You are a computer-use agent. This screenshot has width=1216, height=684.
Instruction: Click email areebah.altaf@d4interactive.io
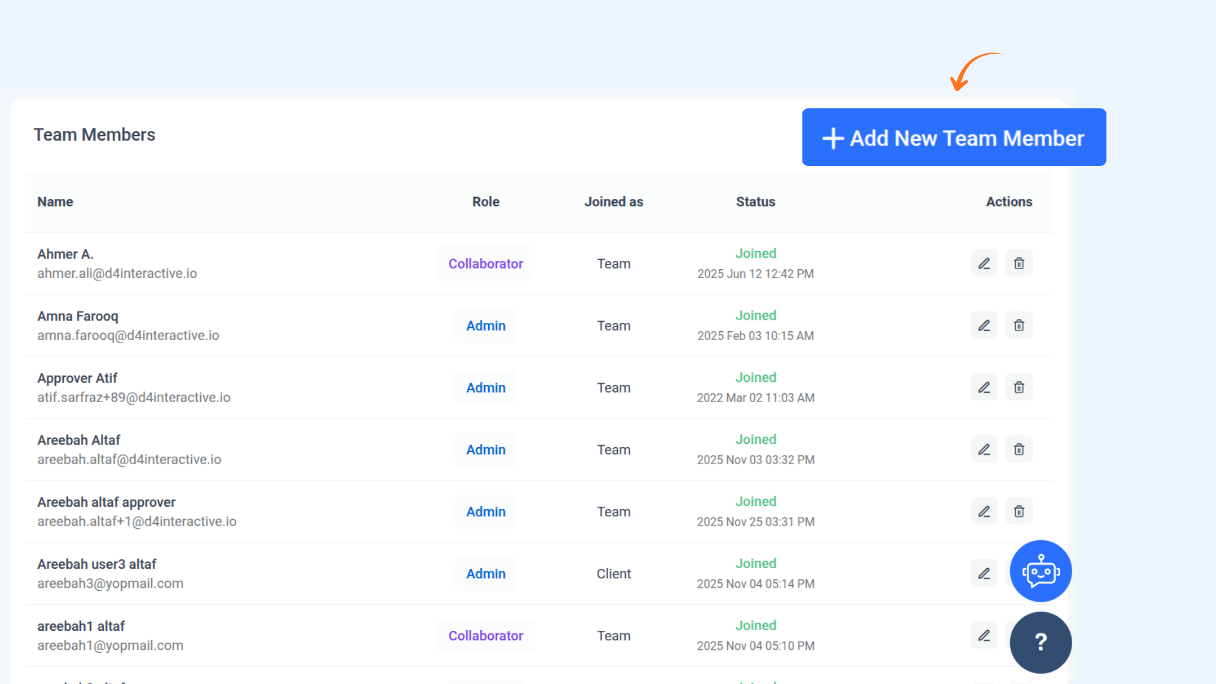coord(129,460)
